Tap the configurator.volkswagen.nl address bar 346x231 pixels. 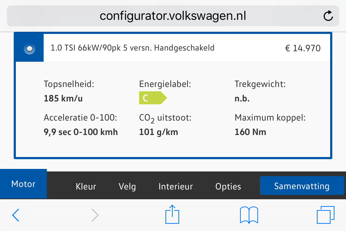point(173,16)
